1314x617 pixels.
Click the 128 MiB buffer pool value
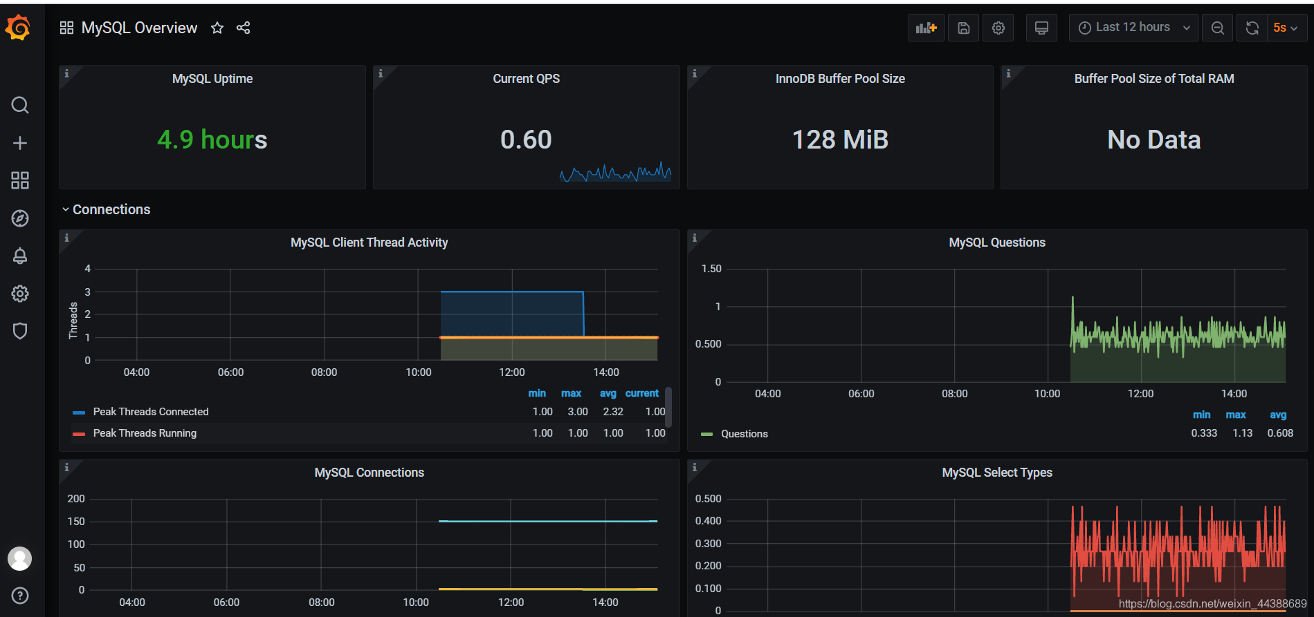click(840, 140)
